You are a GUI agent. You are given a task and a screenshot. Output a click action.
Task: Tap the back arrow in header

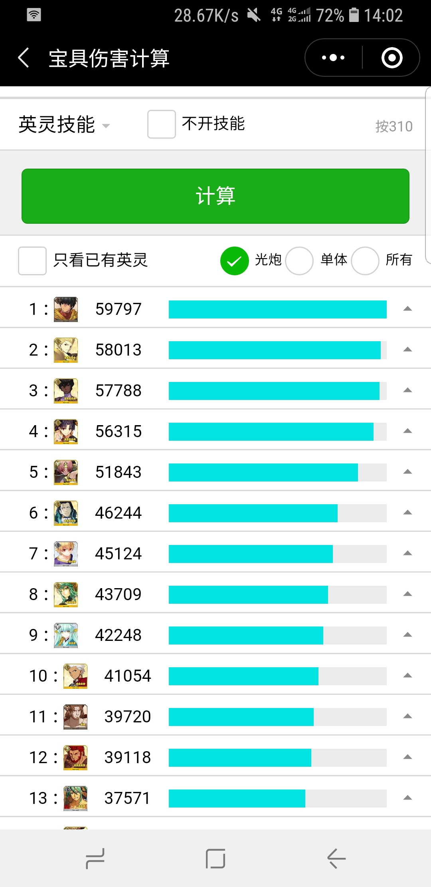(x=24, y=58)
